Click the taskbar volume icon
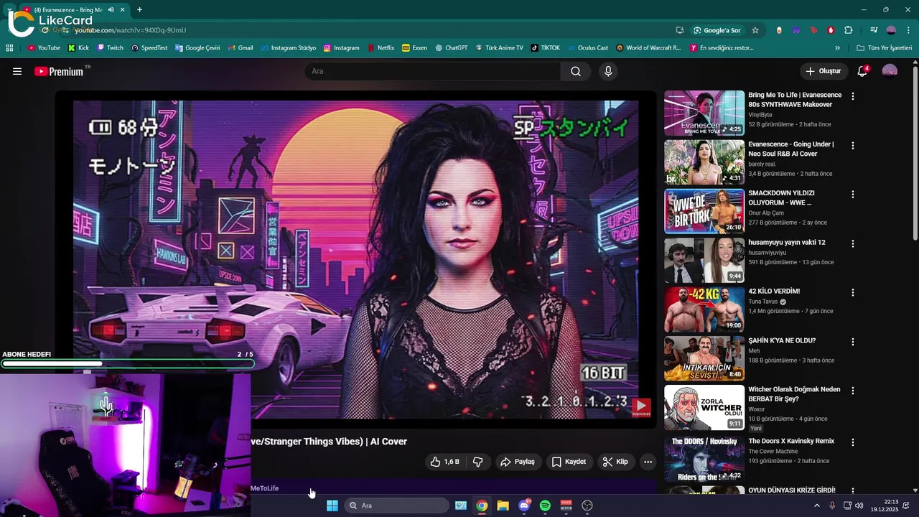The width and height of the screenshot is (919, 517). [x=859, y=506]
